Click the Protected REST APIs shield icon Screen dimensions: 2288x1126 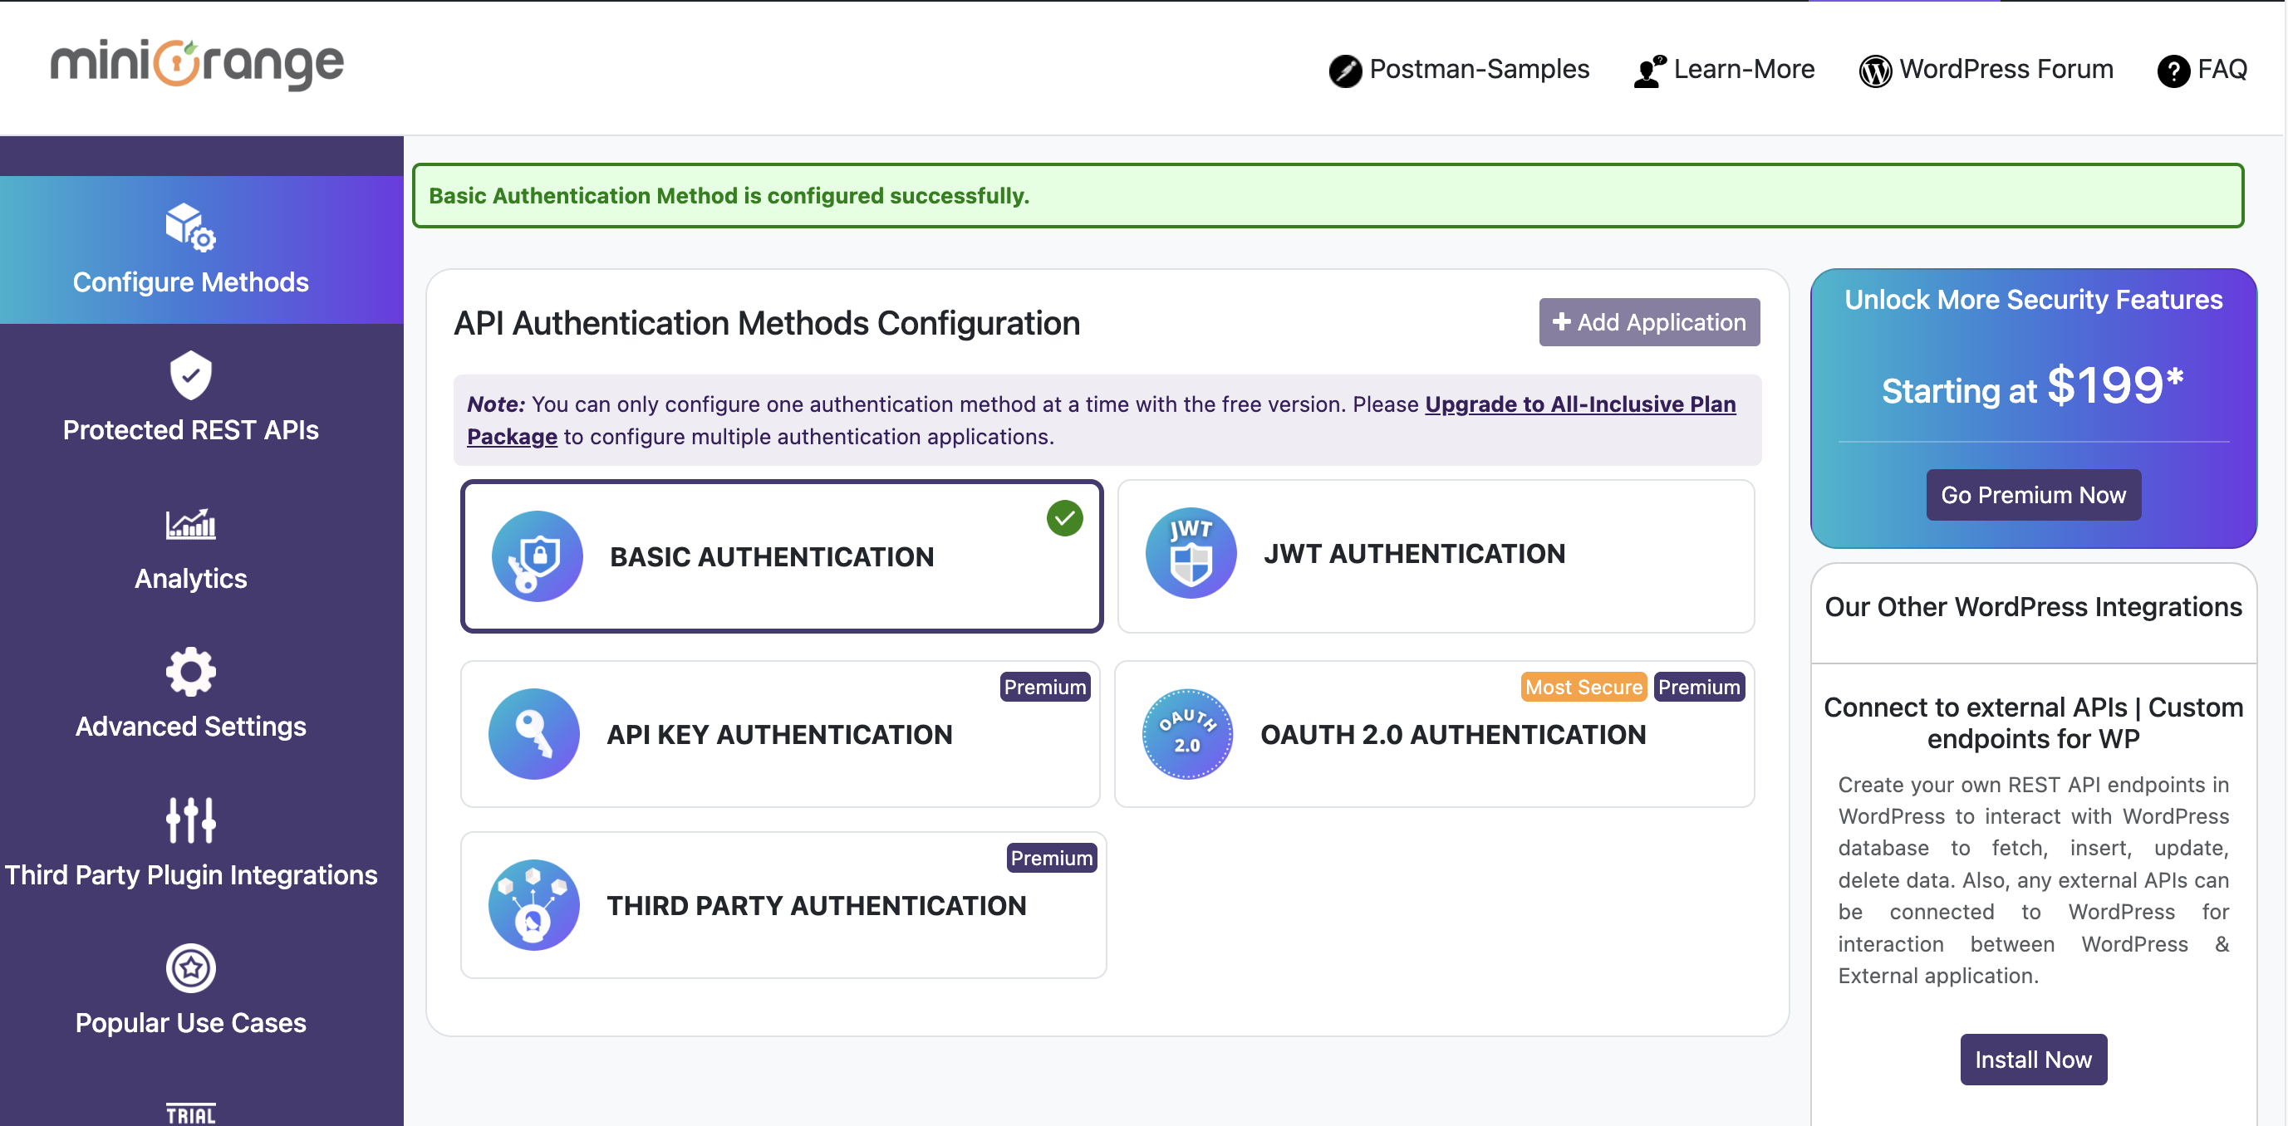(190, 375)
